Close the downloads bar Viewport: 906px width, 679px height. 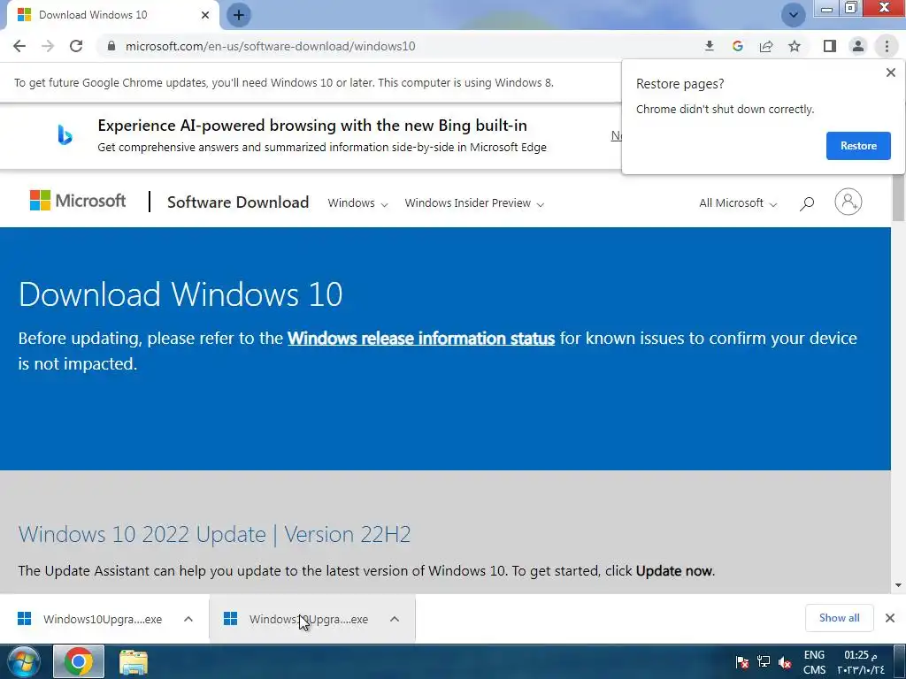click(890, 618)
